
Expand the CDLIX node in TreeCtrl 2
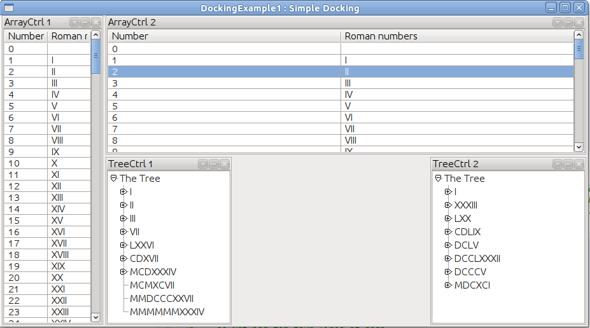(448, 232)
